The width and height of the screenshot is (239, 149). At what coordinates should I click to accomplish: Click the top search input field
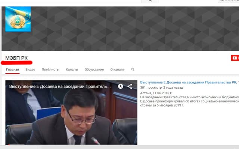point(71,1)
